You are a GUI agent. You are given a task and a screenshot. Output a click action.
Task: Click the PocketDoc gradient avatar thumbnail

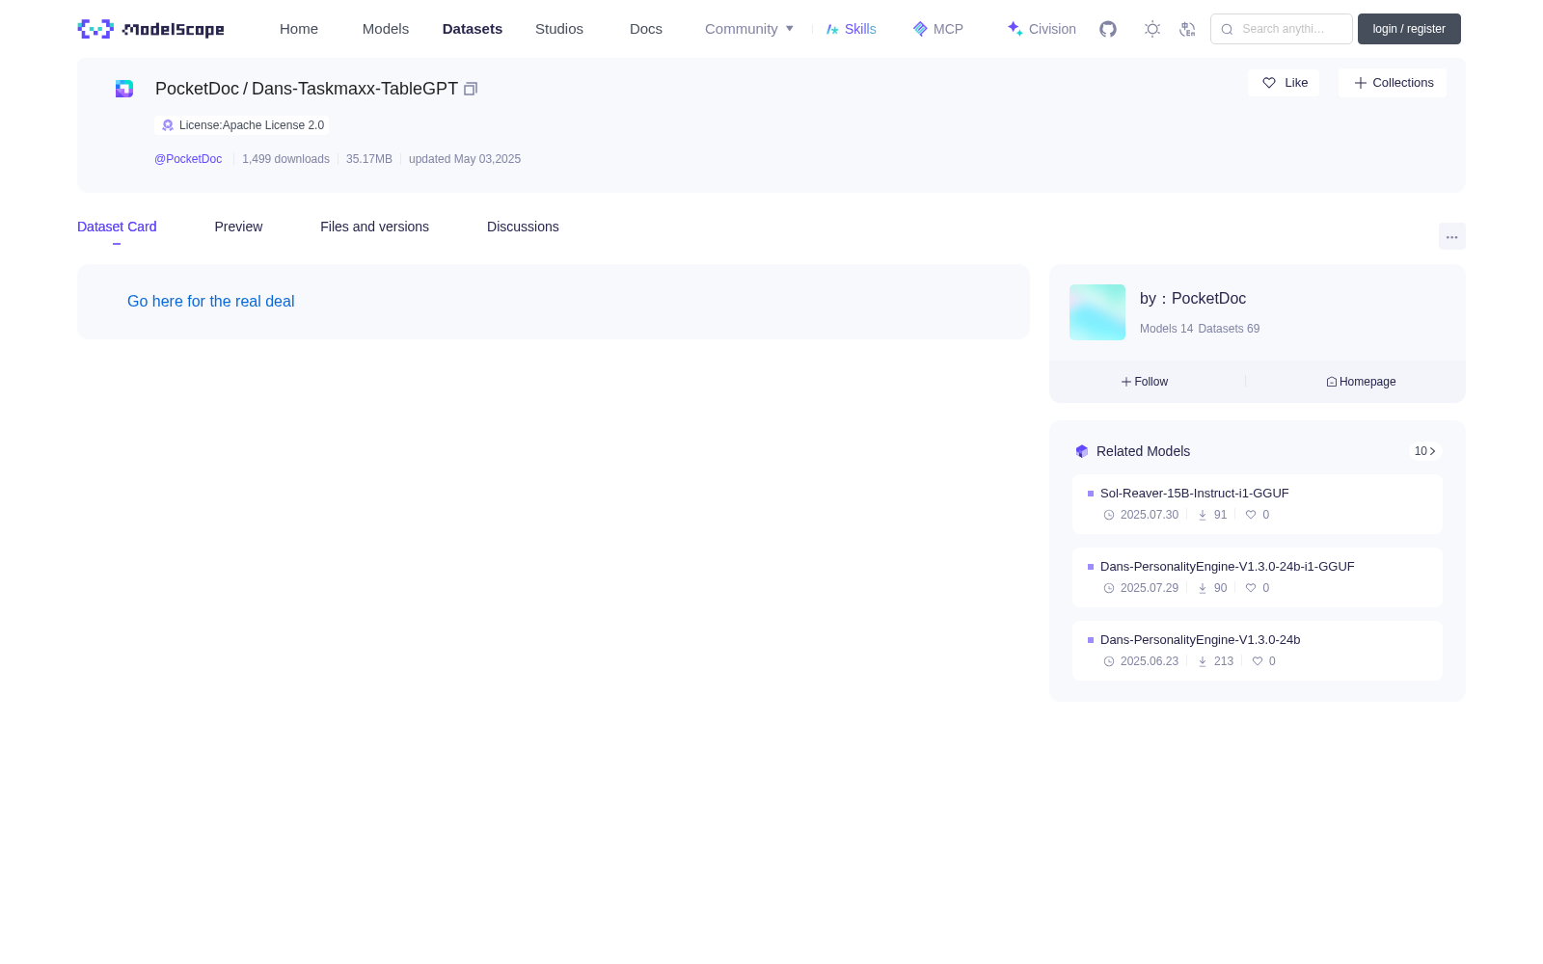pos(1097,312)
